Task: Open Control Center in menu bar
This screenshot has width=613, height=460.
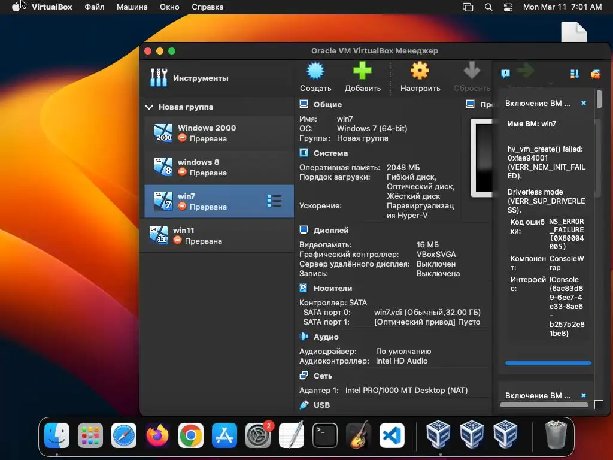Action: [x=508, y=7]
